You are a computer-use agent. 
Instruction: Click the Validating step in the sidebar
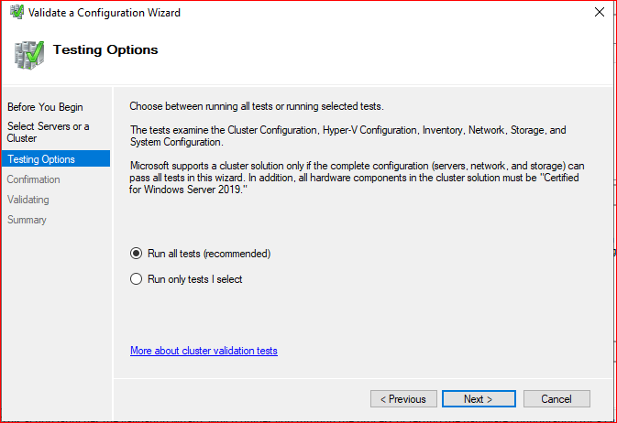click(28, 200)
